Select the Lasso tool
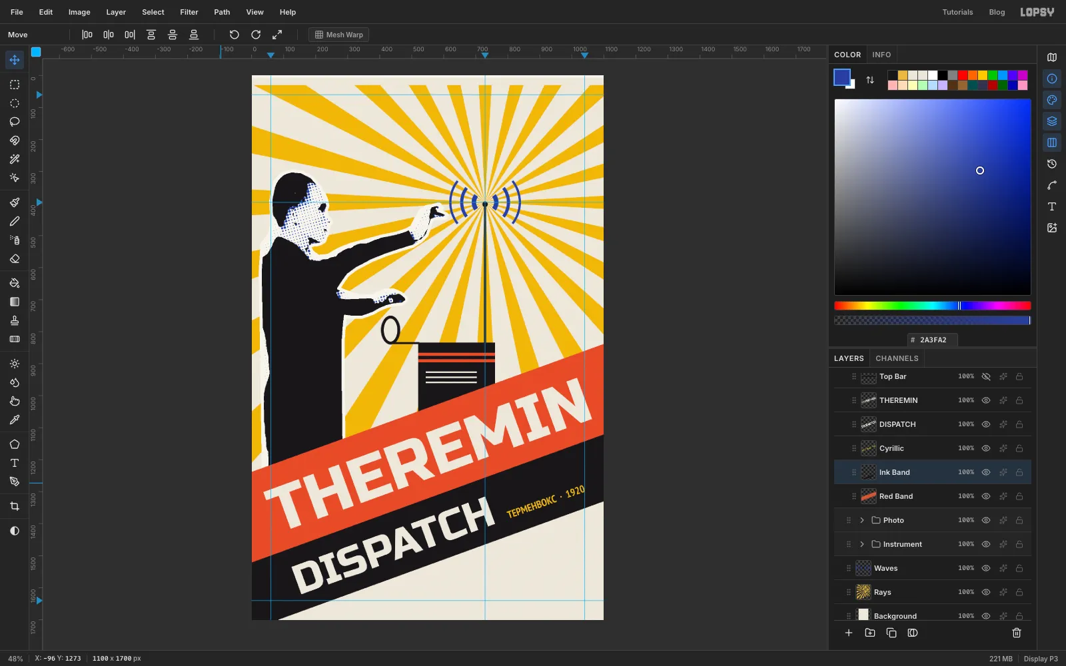The height and width of the screenshot is (666, 1066). tap(15, 122)
